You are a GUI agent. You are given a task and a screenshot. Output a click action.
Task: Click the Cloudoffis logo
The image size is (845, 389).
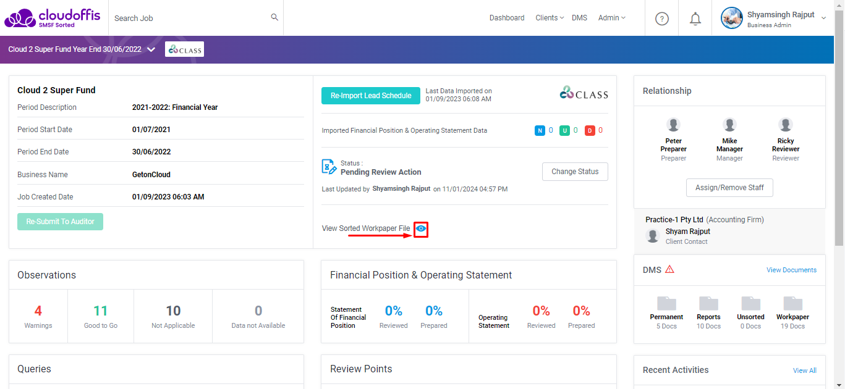(52, 18)
